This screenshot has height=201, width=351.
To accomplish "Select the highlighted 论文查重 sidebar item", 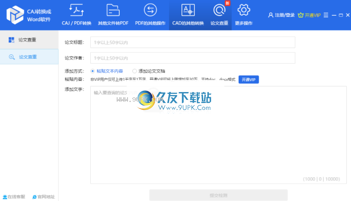I will click(29, 57).
